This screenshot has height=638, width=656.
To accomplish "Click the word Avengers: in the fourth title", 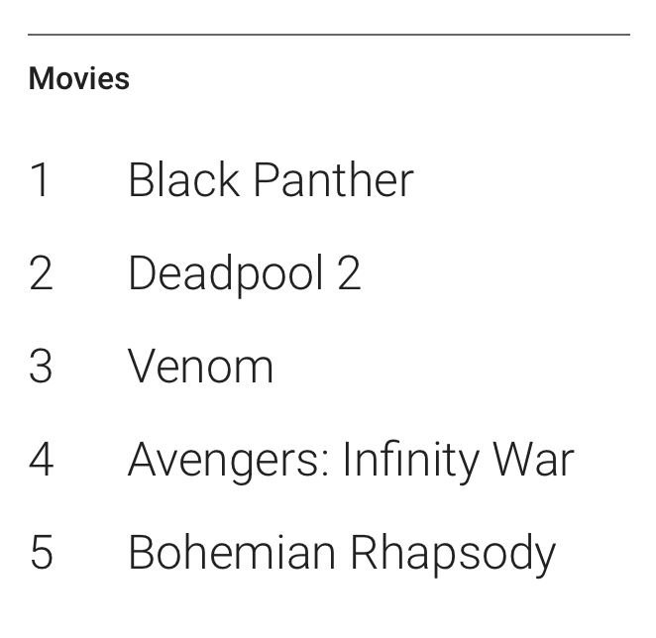I will pyautogui.click(x=229, y=462).
